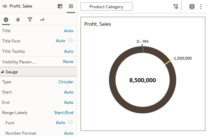Reset the Title Font setting
Image resolution: width=207 pixels, height=136 pixels.
coord(70,40)
